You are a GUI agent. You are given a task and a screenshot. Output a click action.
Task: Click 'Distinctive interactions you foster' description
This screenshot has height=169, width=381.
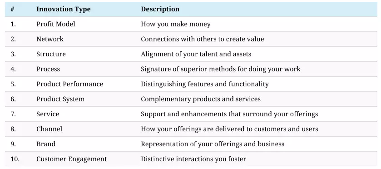coord(193,159)
